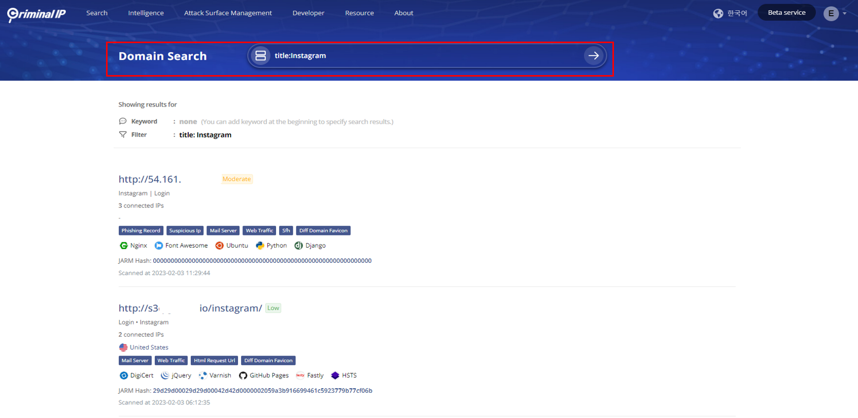Switch language to 한국어
This screenshot has height=418, width=858.
pyautogui.click(x=737, y=13)
